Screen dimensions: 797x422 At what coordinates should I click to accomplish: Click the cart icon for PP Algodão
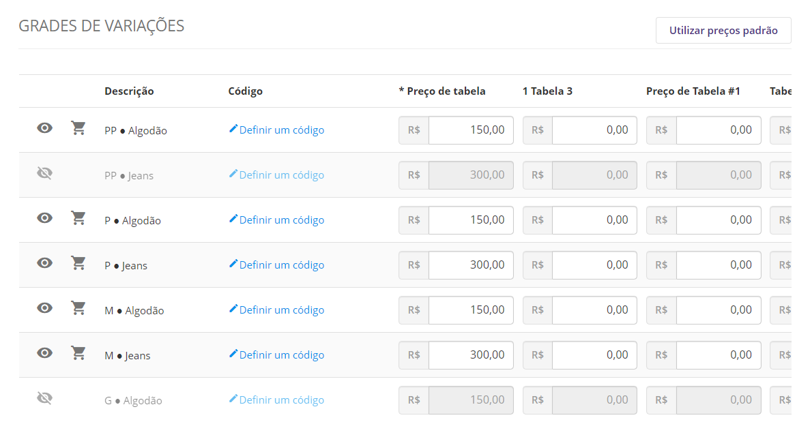(x=78, y=128)
